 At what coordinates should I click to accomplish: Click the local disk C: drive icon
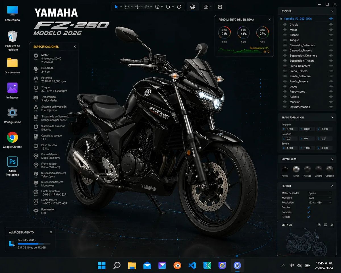[x=12, y=244]
